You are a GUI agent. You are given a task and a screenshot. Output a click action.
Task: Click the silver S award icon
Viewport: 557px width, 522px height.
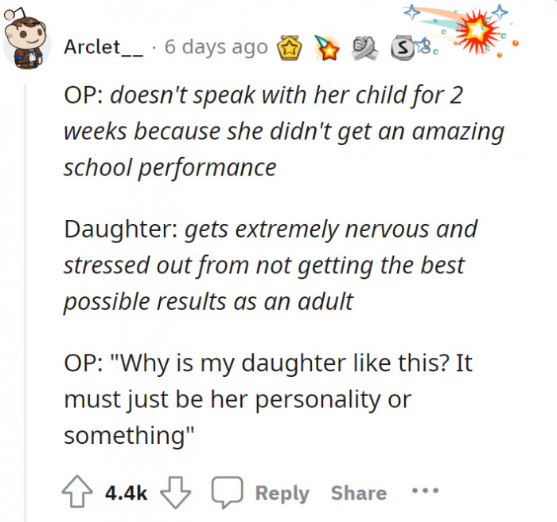[401, 48]
